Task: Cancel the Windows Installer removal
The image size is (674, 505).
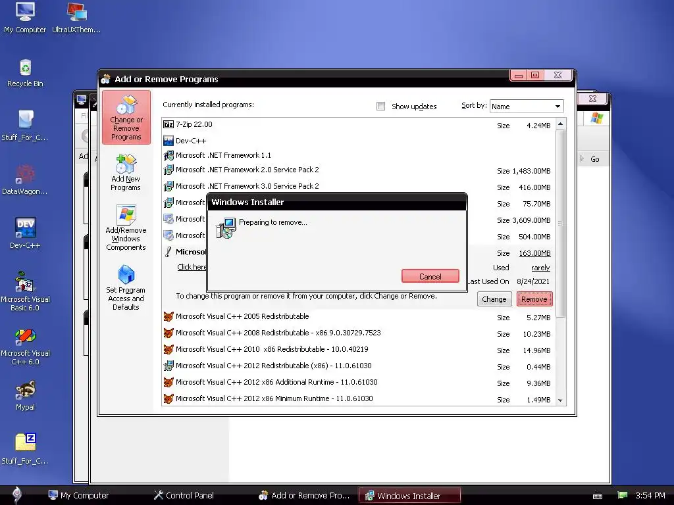Action: [430, 276]
